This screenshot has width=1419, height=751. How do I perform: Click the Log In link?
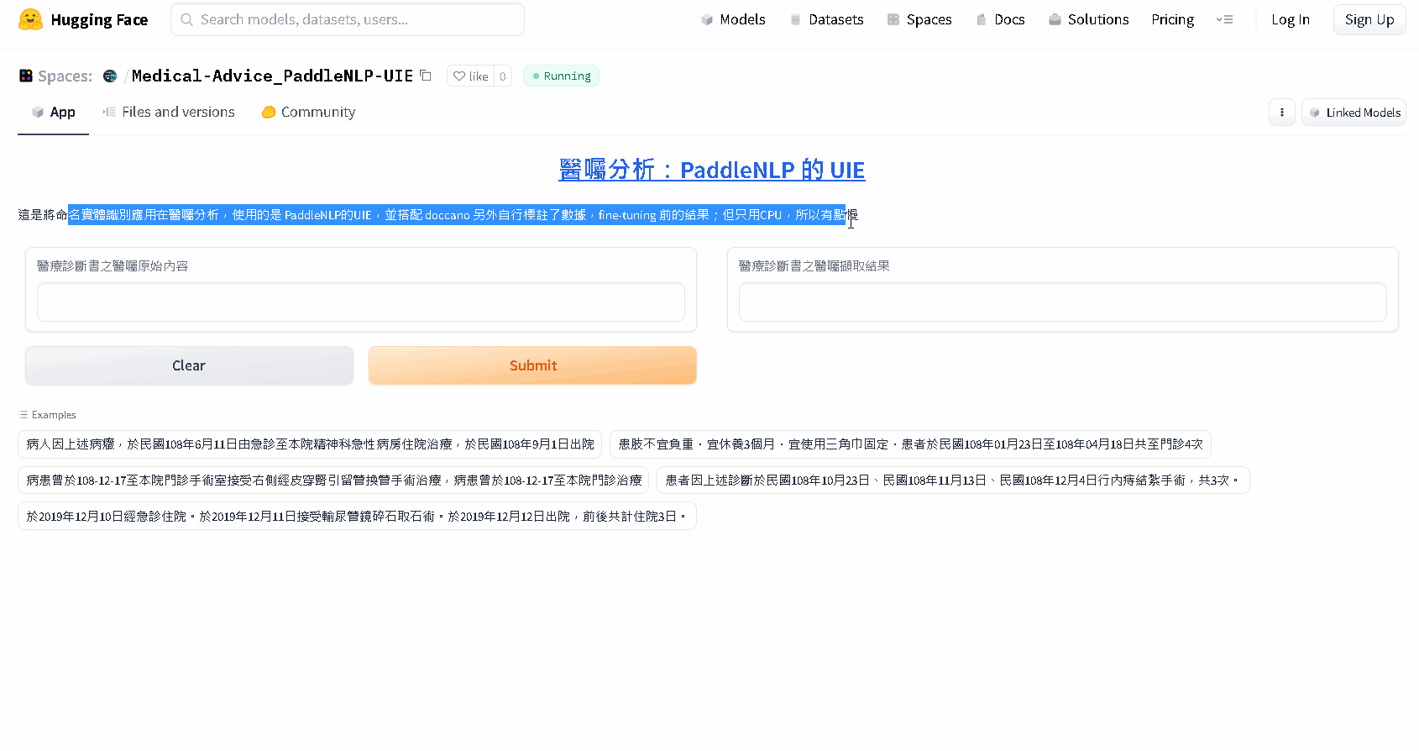[1290, 19]
